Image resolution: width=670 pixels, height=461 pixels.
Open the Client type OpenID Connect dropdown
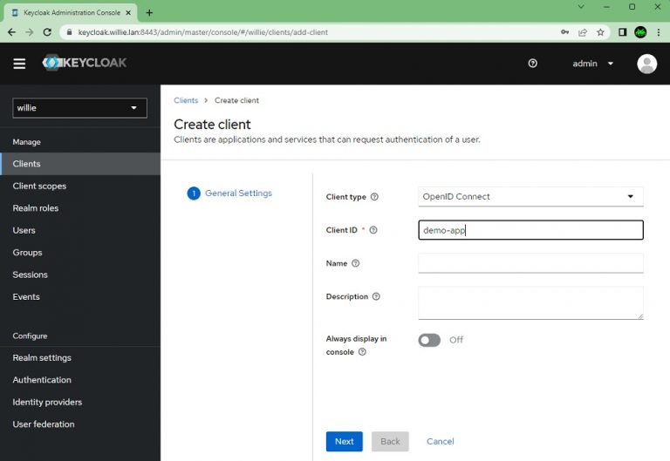[530, 197]
